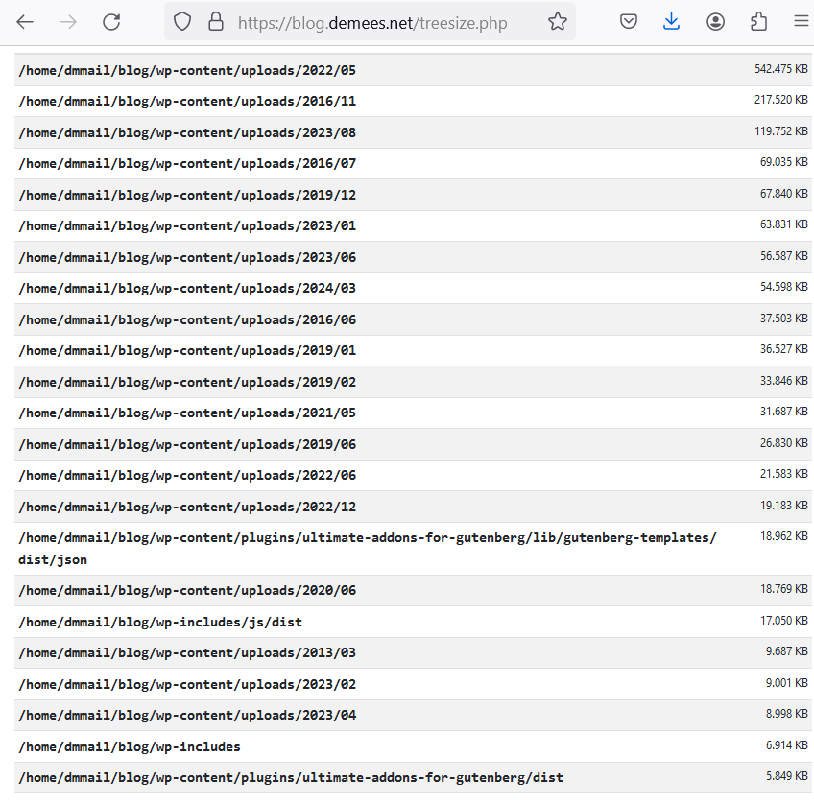The image size is (814, 803).
Task: Click the padlock site security icon
Action: 216,21
